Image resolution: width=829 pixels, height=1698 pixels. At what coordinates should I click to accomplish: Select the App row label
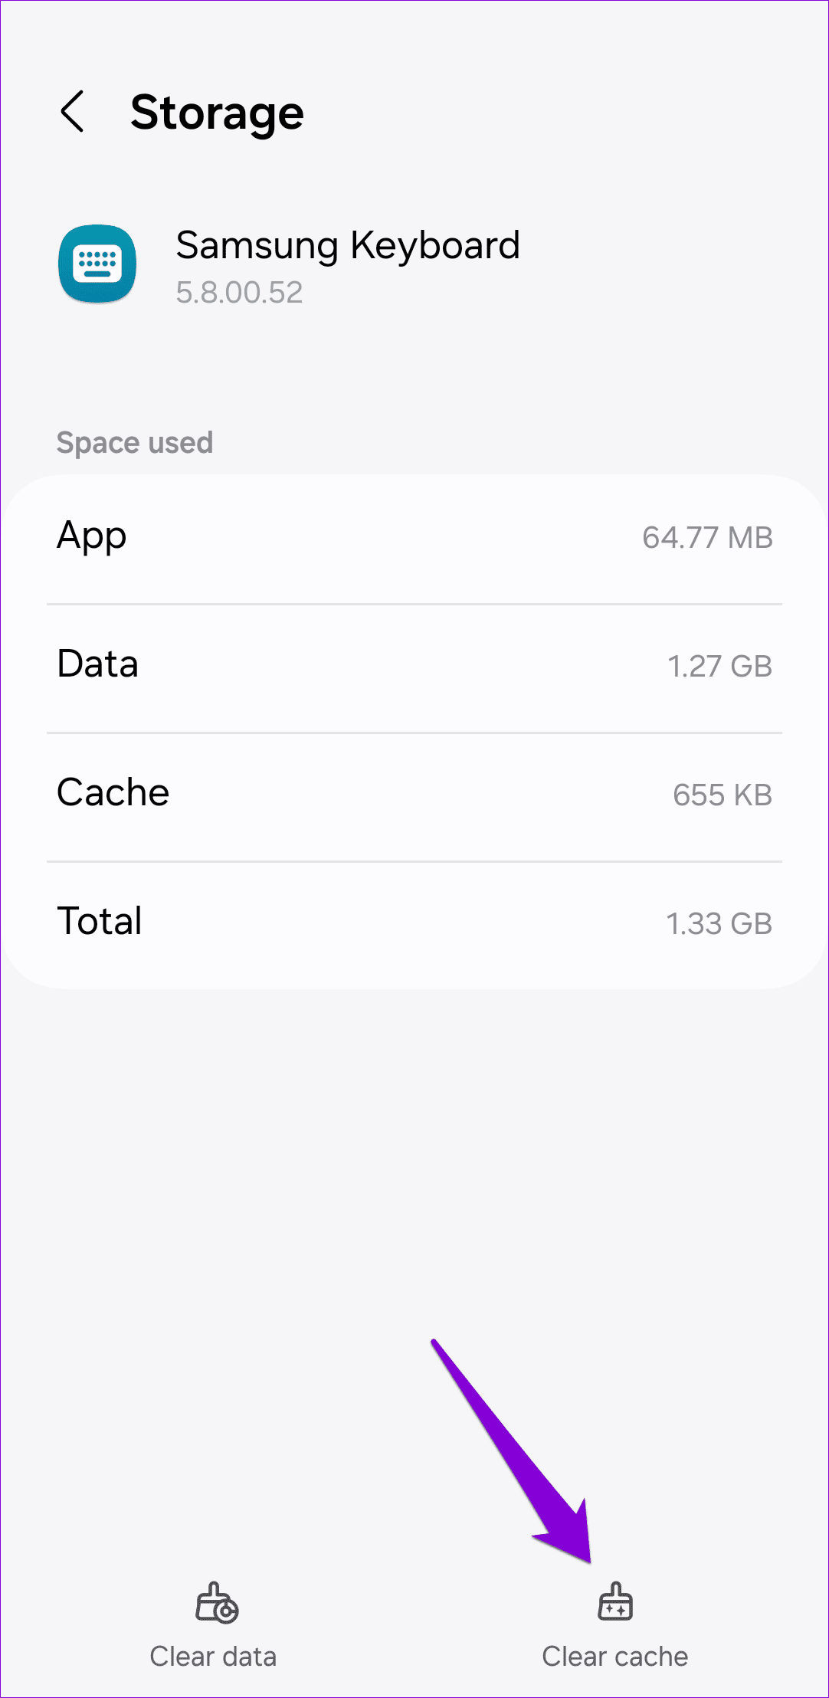(92, 536)
